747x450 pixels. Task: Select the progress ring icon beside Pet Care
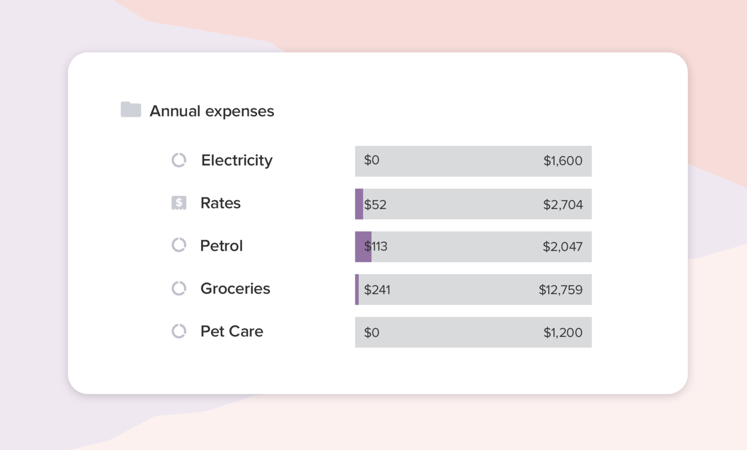point(179,331)
